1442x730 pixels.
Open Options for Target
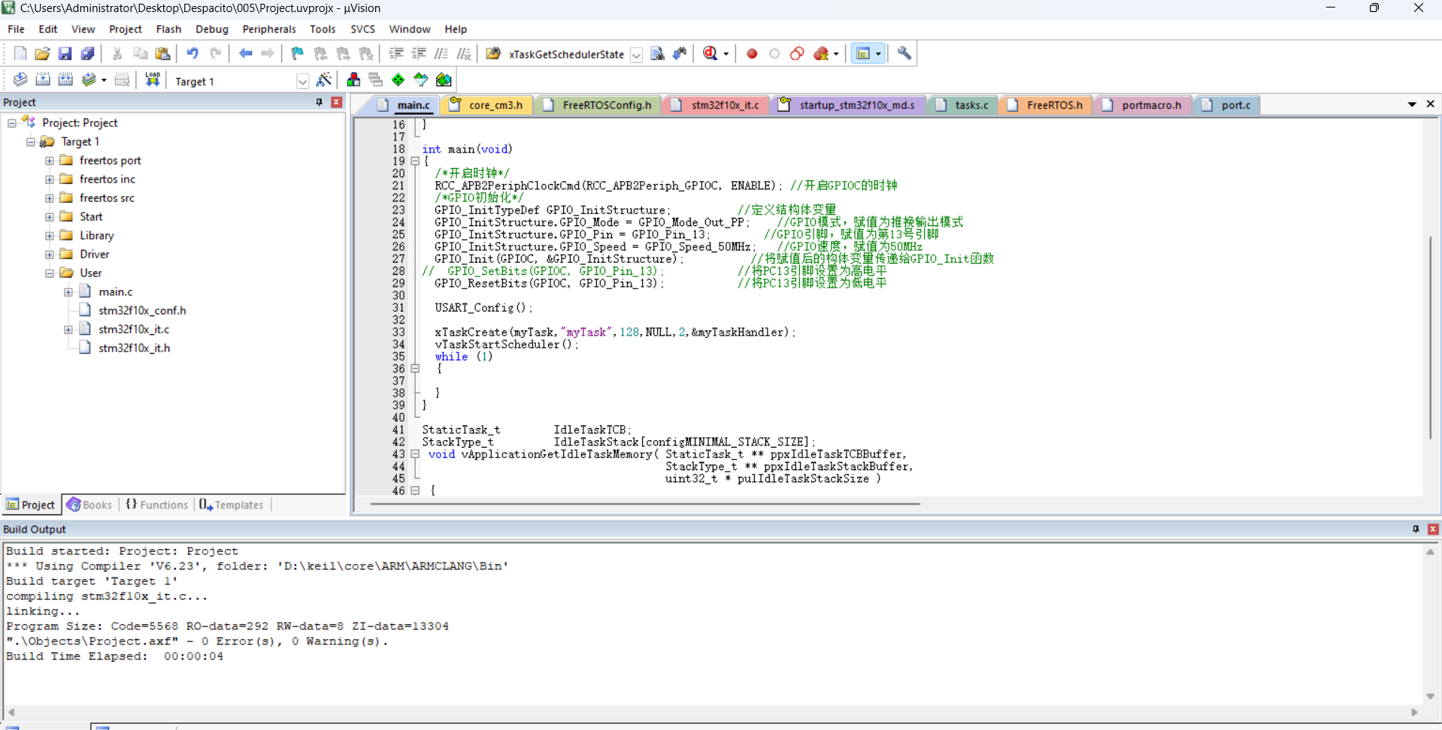(x=324, y=80)
